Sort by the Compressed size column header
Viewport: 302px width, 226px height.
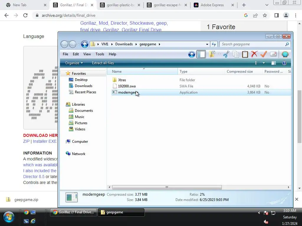243,72
